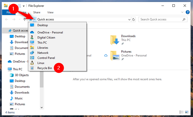Open the View ribbon tab
The height and width of the screenshot is (117, 193).
click(50, 12)
